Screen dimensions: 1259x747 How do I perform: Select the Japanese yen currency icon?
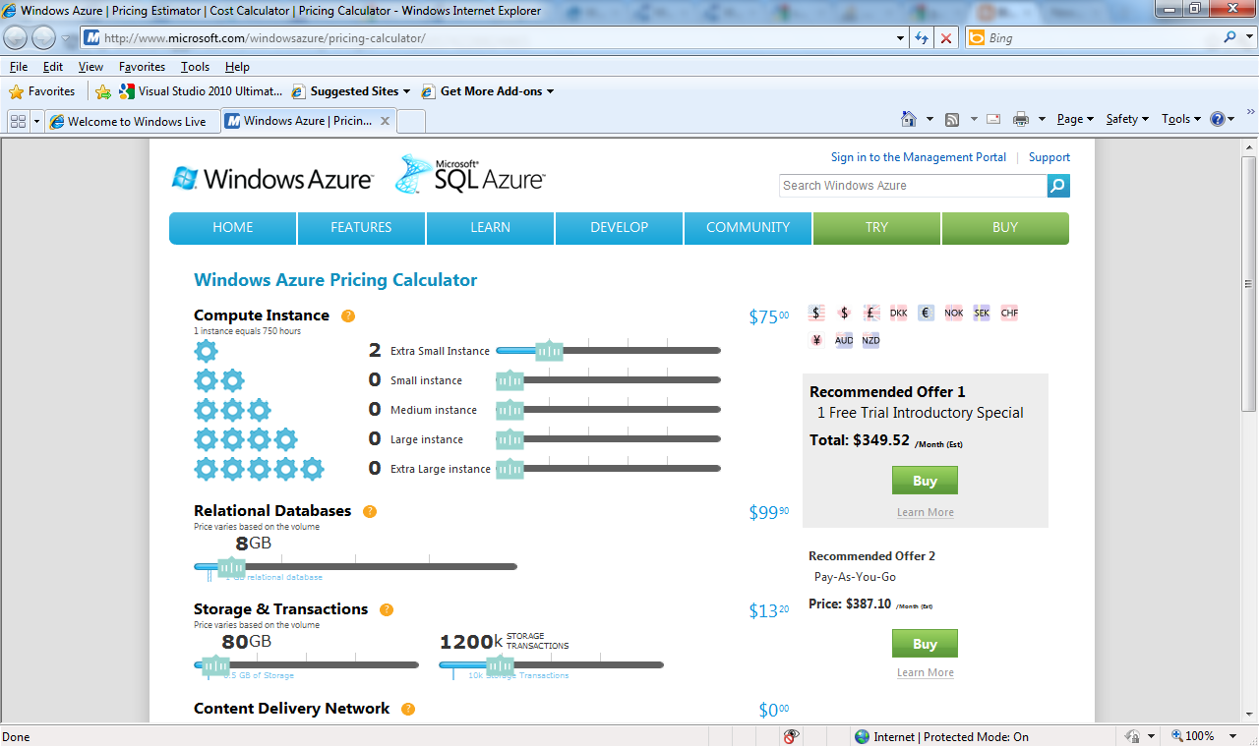tap(816, 341)
